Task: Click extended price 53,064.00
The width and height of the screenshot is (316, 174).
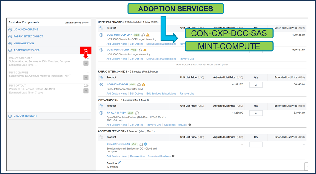Action: (299, 113)
